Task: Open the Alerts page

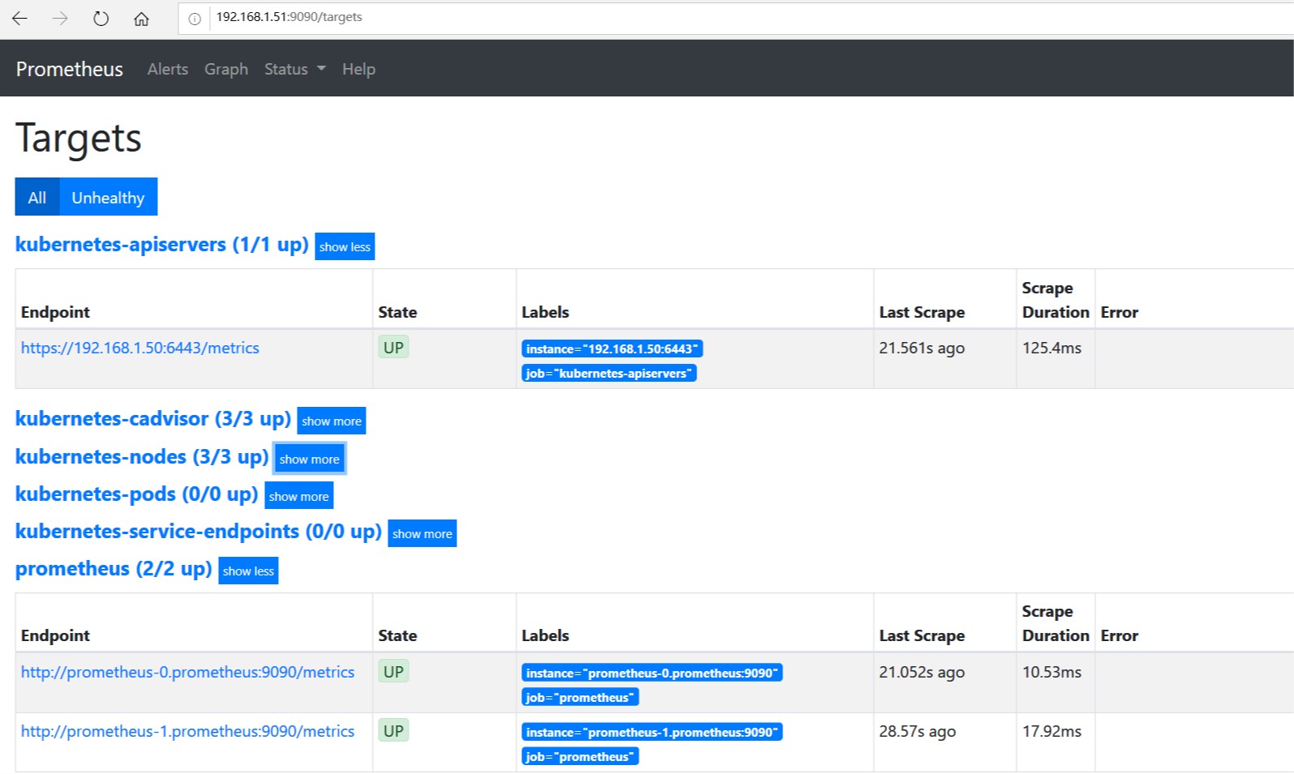Action: [168, 69]
